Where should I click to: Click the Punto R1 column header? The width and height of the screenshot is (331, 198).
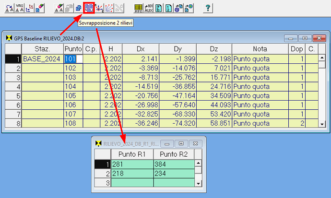click(x=132, y=154)
